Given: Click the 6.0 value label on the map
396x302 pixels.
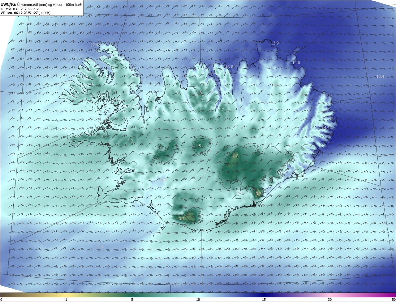Looking at the screenshot, I should tap(199, 93).
